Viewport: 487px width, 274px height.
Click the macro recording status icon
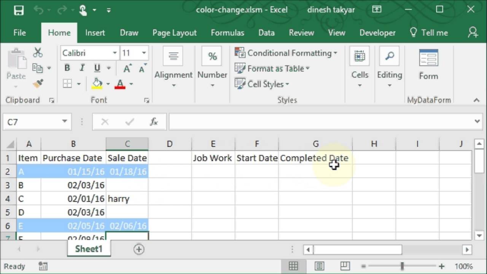(x=43, y=266)
